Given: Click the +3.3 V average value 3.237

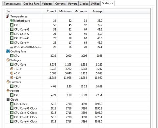Looking at the screenshot, I should coord(99,69).
